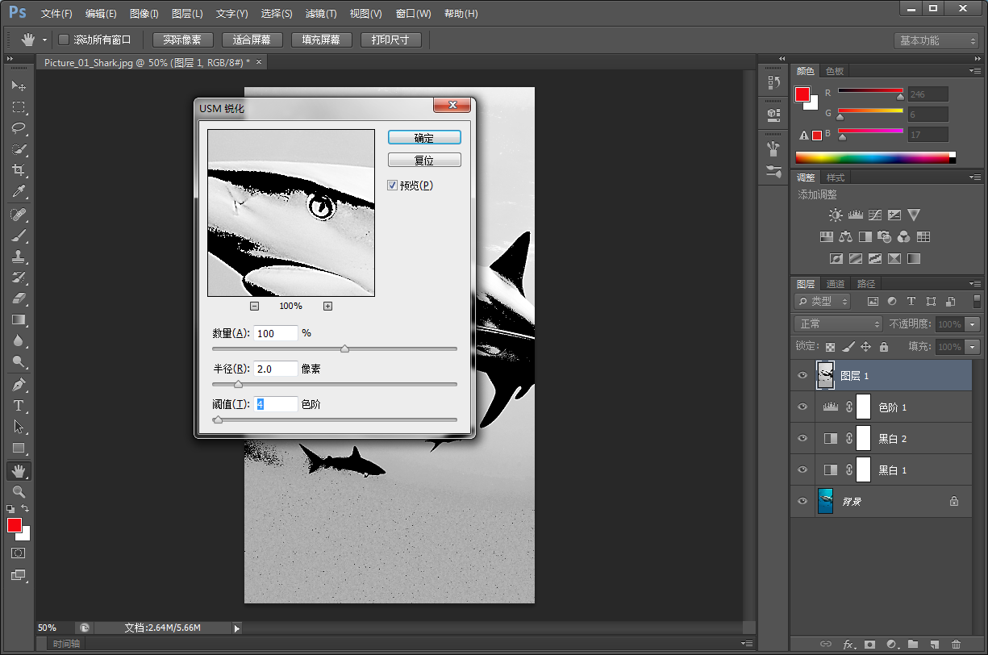Click the 半径 radius input field
This screenshot has width=988, height=655.
(276, 369)
